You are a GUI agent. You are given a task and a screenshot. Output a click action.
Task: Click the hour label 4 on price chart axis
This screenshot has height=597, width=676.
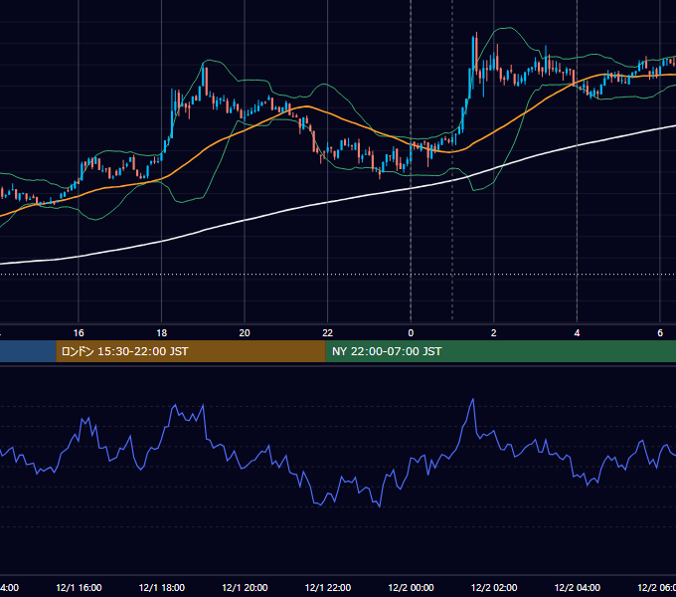[577, 333]
